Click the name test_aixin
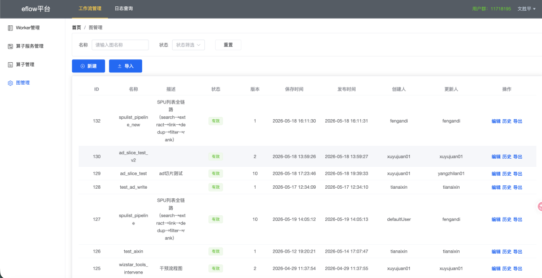The height and width of the screenshot is (278, 542). pos(133,251)
